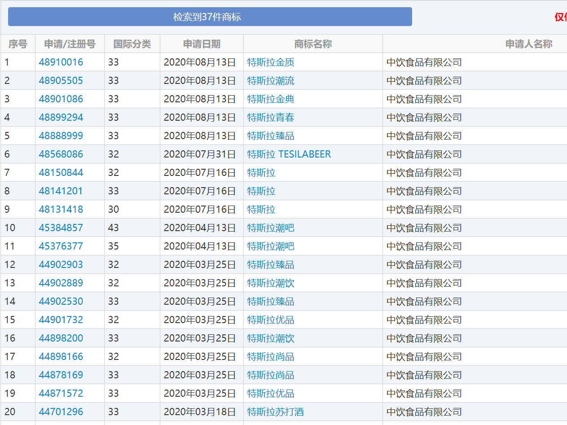The width and height of the screenshot is (567, 425).
Task: Open application number 44701296
Action: point(61,412)
